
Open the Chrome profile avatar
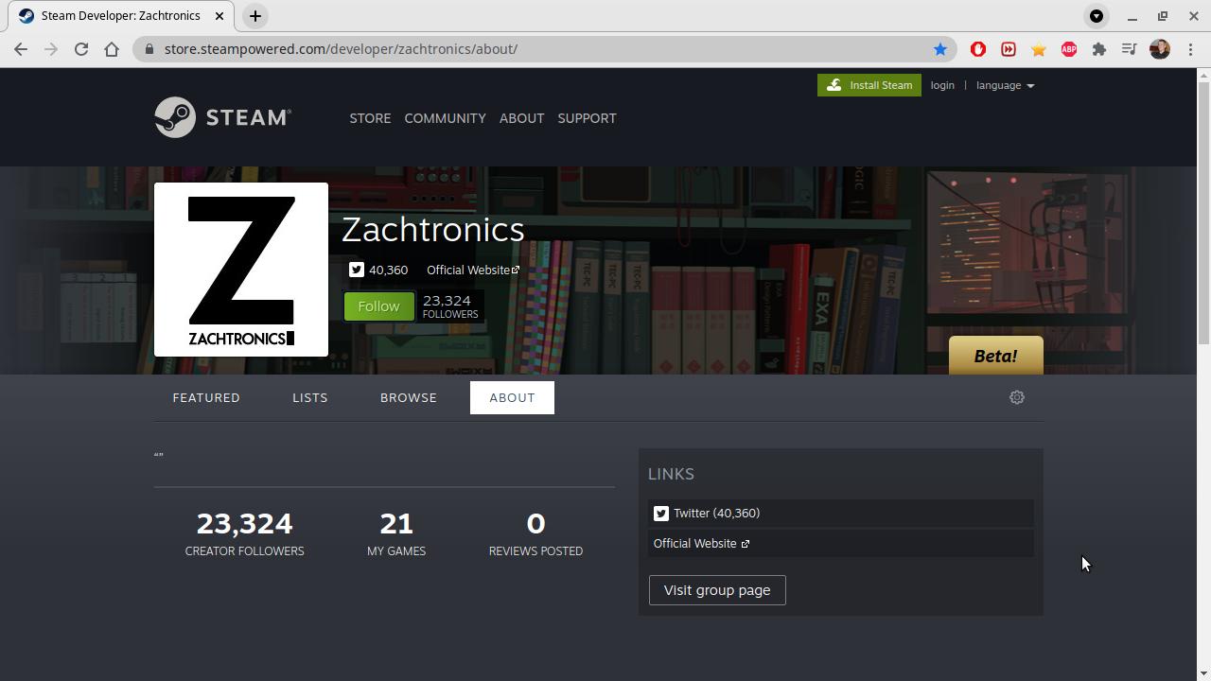pyautogui.click(x=1160, y=49)
